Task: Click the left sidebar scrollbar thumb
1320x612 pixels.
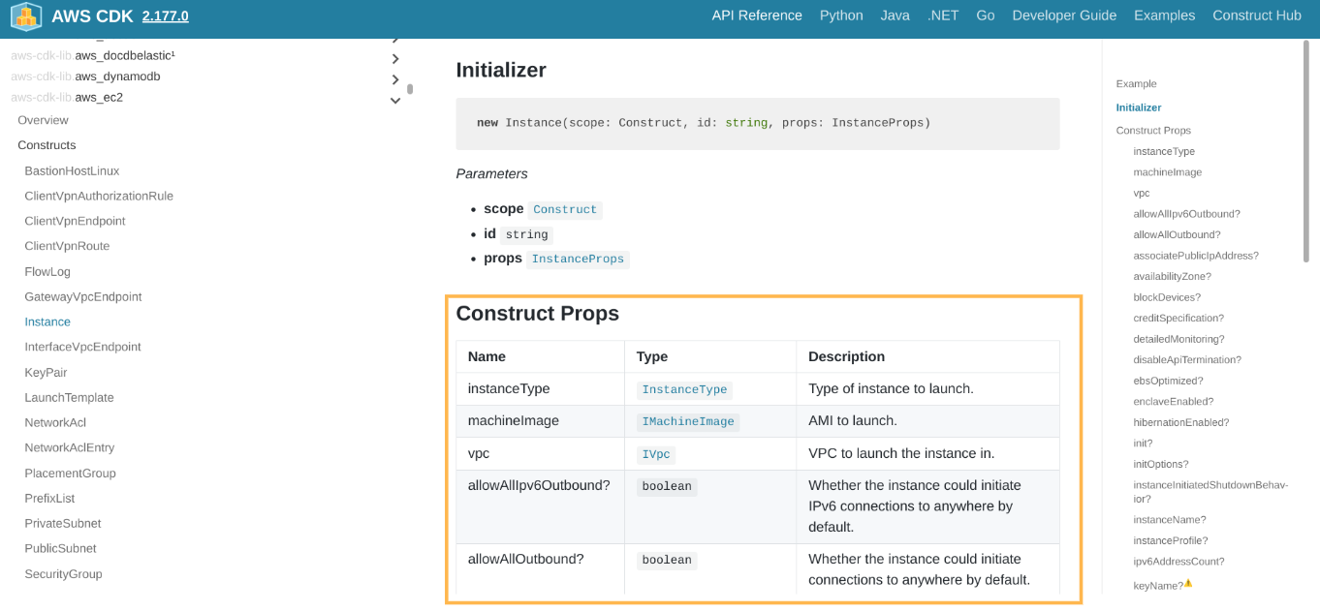Action: [410, 89]
